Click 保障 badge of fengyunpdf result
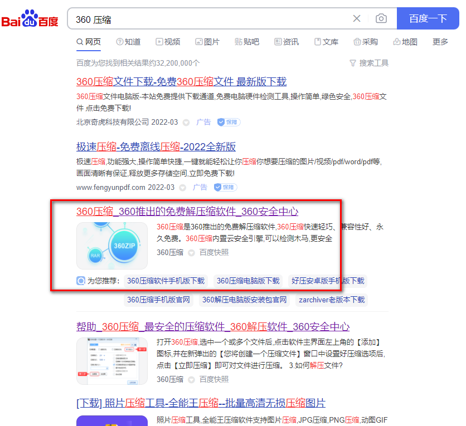This screenshot has width=466, height=426. (x=225, y=187)
